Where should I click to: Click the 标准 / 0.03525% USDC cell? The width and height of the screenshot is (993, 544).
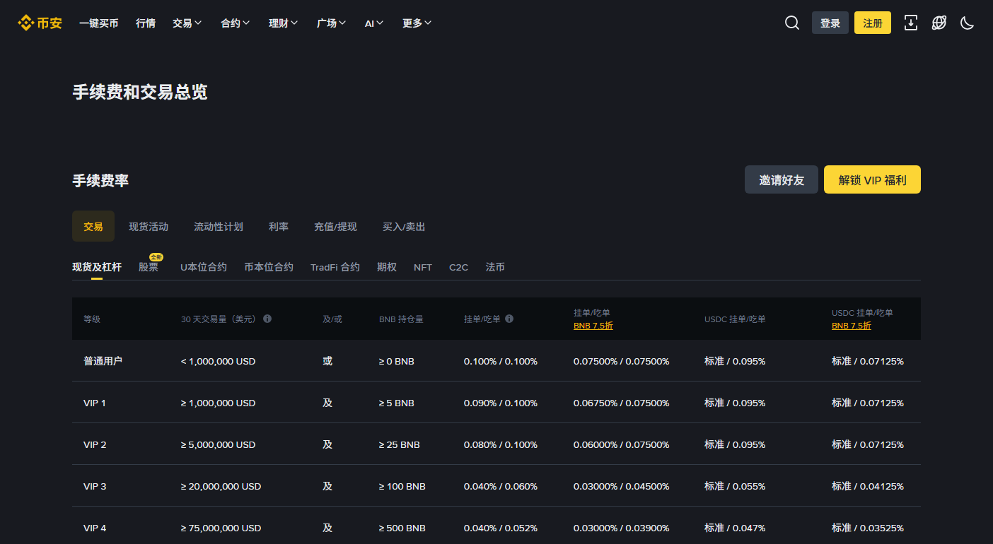tap(868, 528)
